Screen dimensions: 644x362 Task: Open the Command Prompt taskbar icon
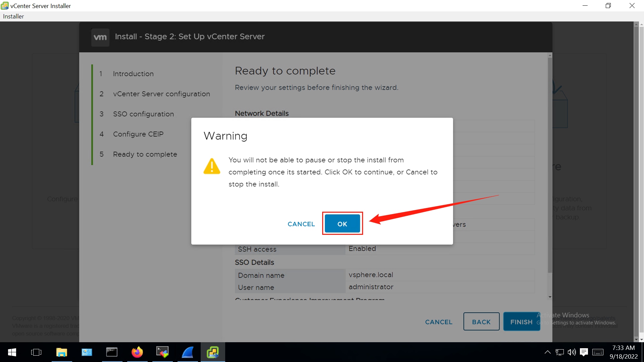click(112, 352)
